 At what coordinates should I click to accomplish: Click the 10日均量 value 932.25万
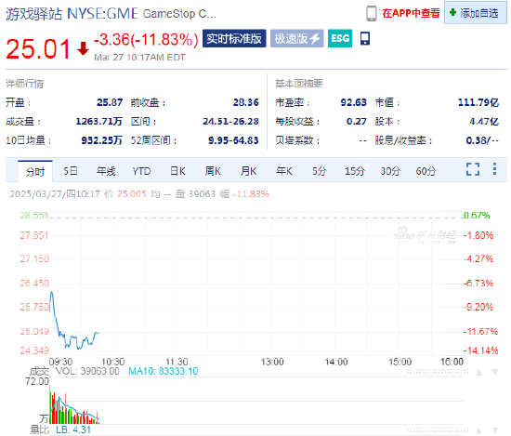click(x=101, y=140)
